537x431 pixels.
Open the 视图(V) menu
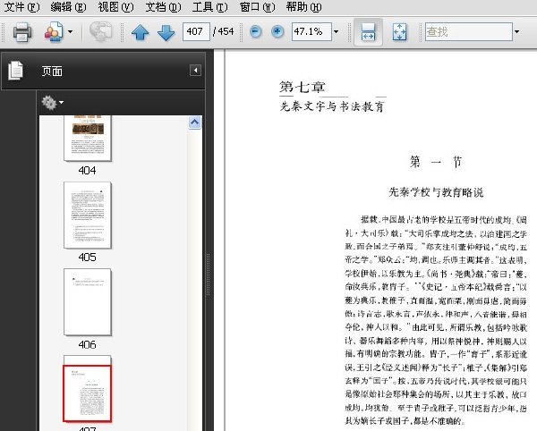pos(115,7)
